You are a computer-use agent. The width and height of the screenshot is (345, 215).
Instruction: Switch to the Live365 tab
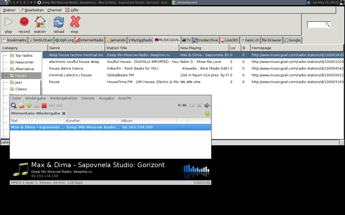tap(229, 40)
